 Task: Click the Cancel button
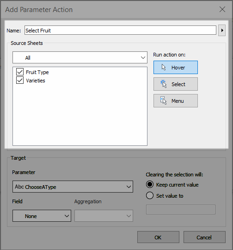204,237
